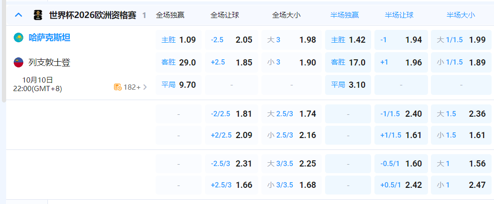Collapse the 世界杯2026欧洲资格赛 league section

coord(19,15)
